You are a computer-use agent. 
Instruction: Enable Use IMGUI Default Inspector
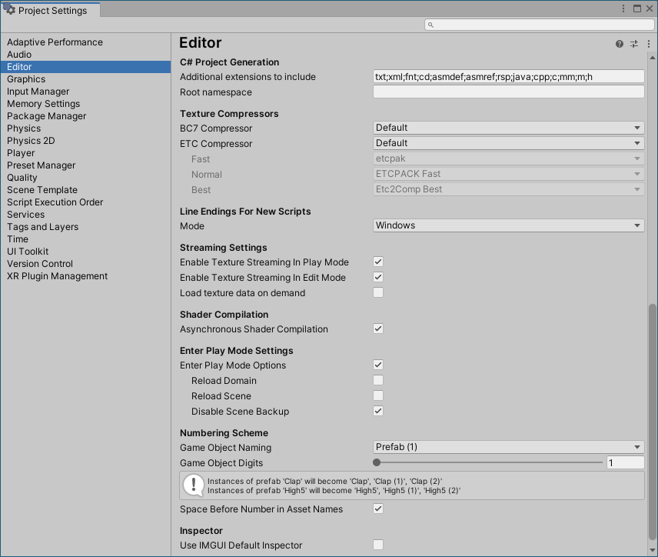pyautogui.click(x=378, y=545)
